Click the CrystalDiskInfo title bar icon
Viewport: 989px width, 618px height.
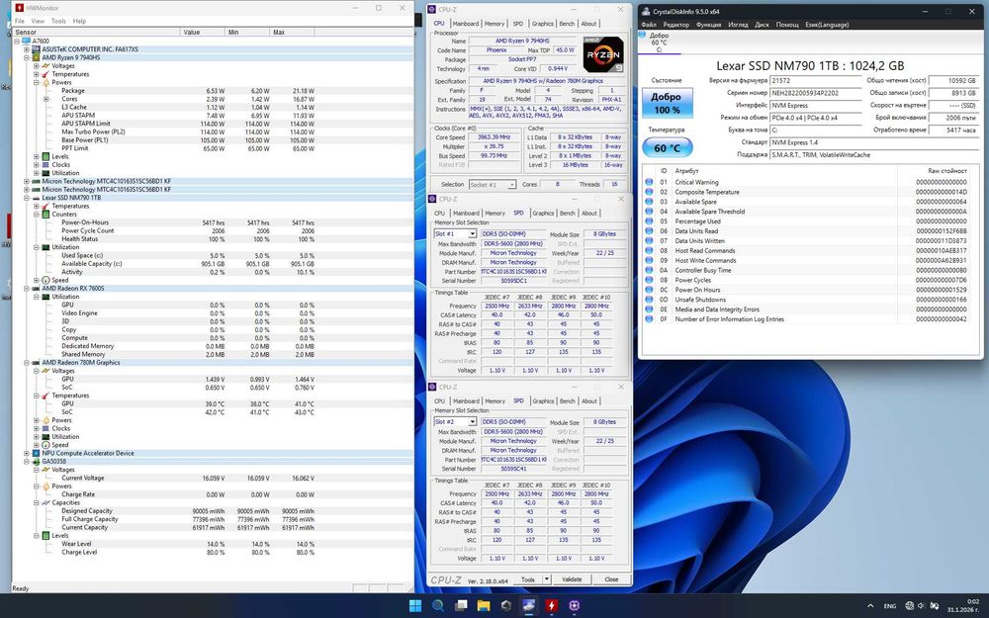click(647, 11)
